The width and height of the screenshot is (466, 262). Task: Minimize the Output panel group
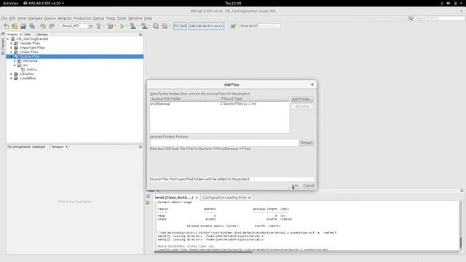click(462, 191)
